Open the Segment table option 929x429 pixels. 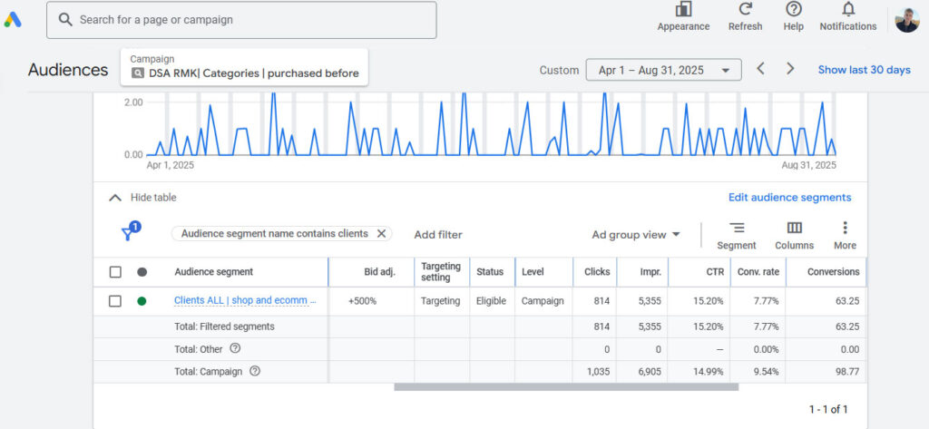[736, 229]
